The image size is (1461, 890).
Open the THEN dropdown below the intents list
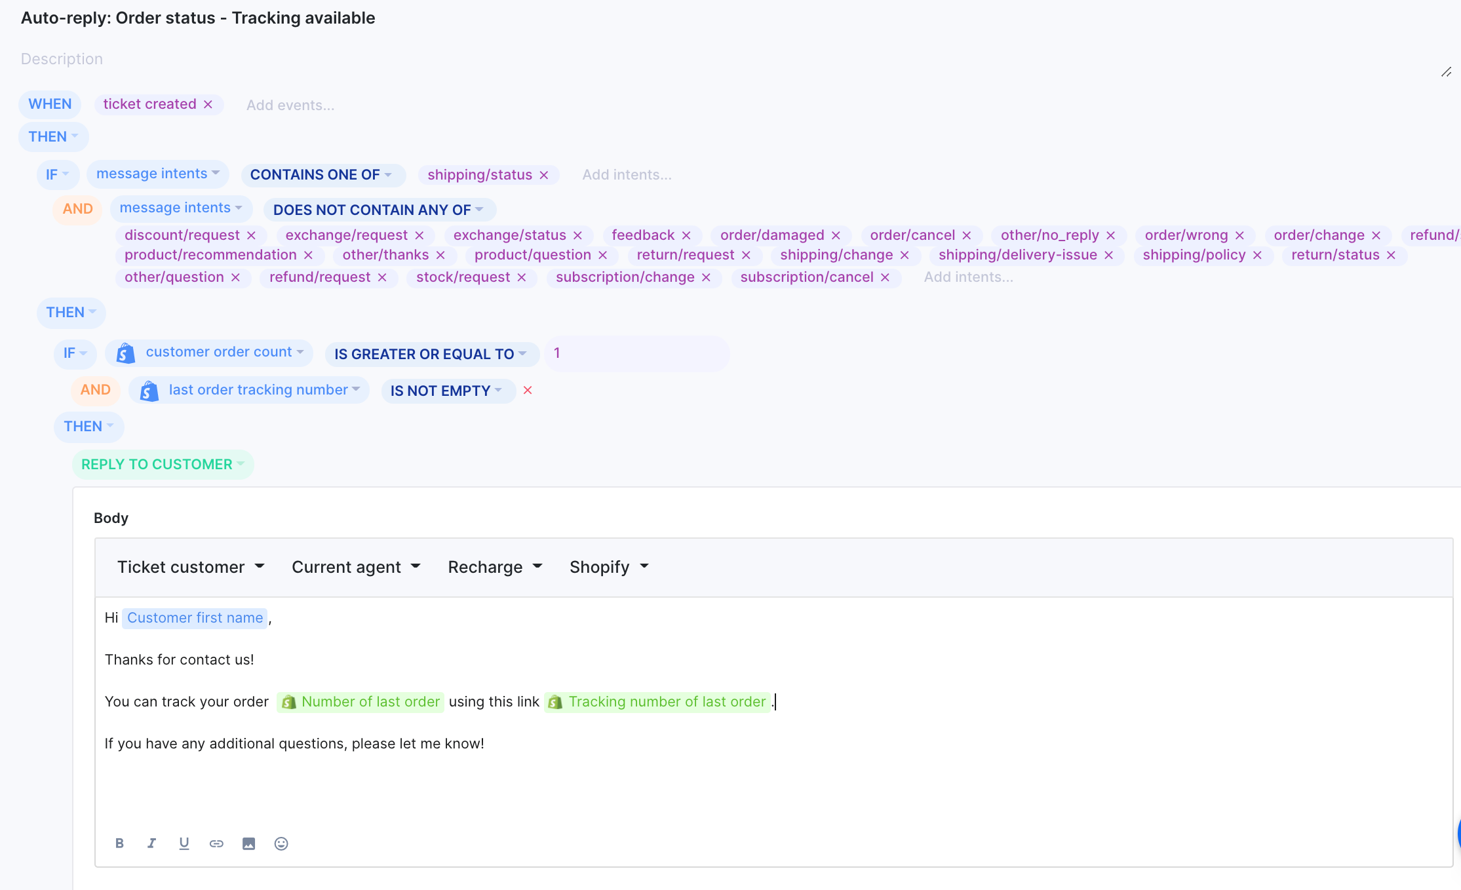click(71, 312)
